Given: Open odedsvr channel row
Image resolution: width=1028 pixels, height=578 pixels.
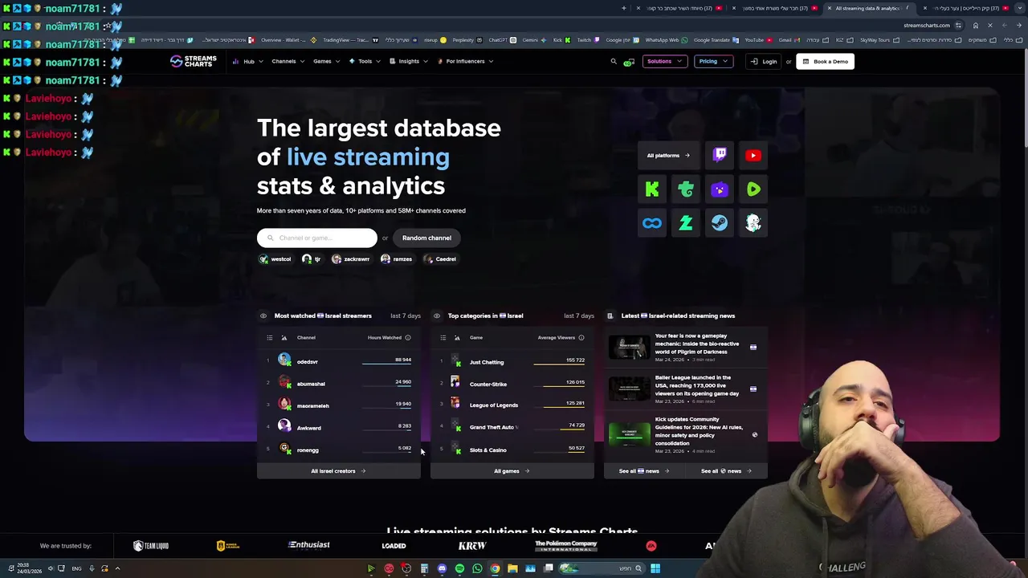Looking at the screenshot, I should [339, 361].
